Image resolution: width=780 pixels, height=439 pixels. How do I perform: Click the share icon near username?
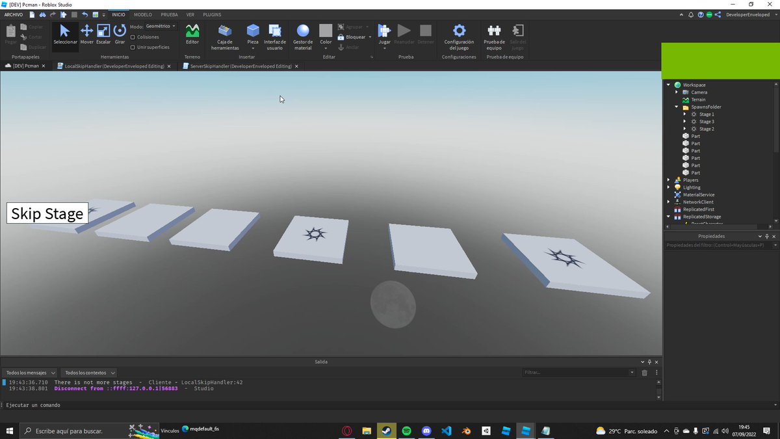click(x=719, y=14)
